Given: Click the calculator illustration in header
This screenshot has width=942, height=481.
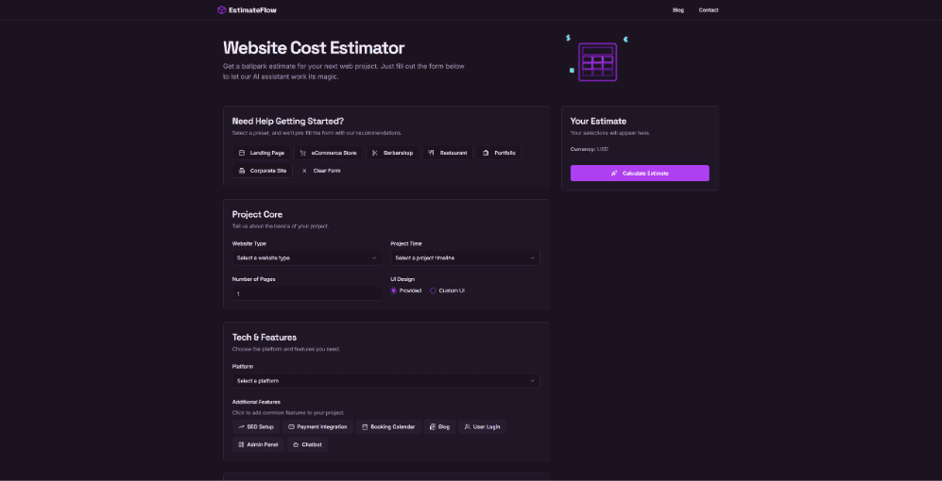Looking at the screenshot, I should tap(597, 60).
